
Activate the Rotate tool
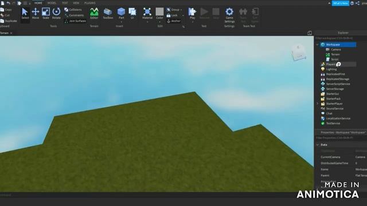click(x=56, y=14)
